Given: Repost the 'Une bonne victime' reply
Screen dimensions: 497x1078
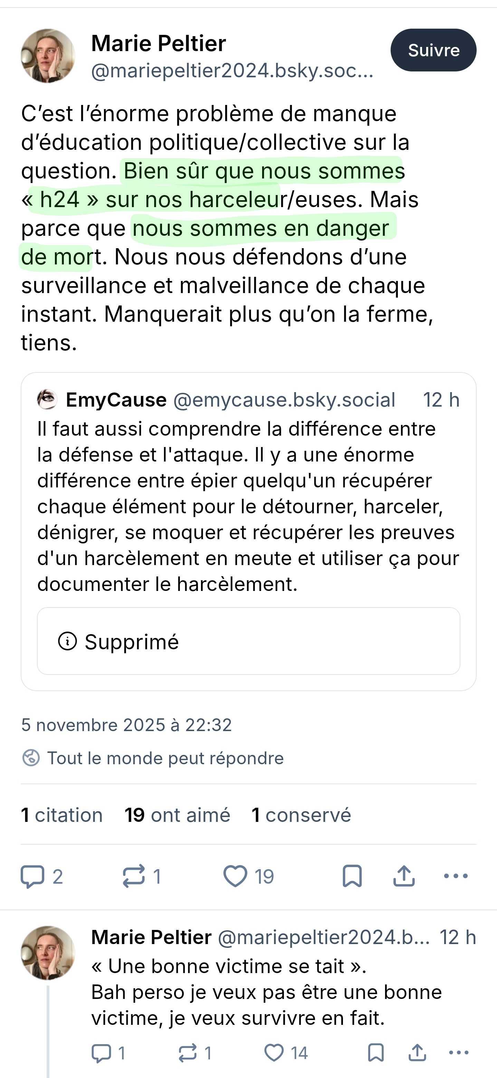Looking at the screenshot, I should [x=187, y=1053].
